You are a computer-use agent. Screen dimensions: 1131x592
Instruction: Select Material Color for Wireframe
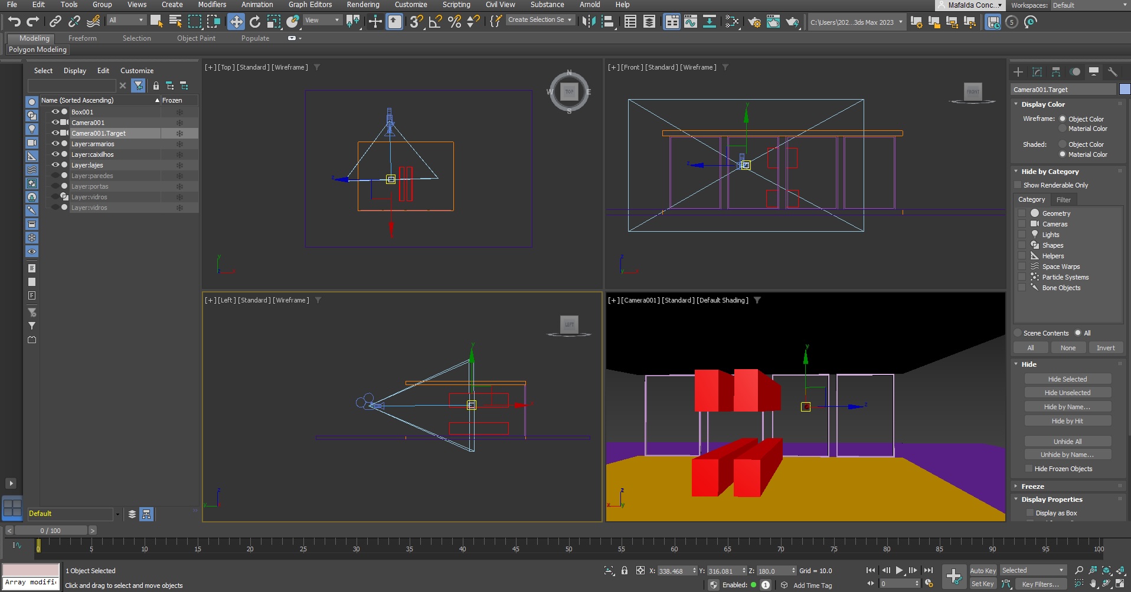1063,129
